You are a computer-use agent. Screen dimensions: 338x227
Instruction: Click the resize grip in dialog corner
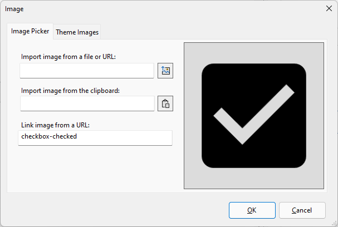[335, 224]
